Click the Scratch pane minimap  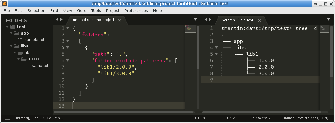click(x=324, y=29)
